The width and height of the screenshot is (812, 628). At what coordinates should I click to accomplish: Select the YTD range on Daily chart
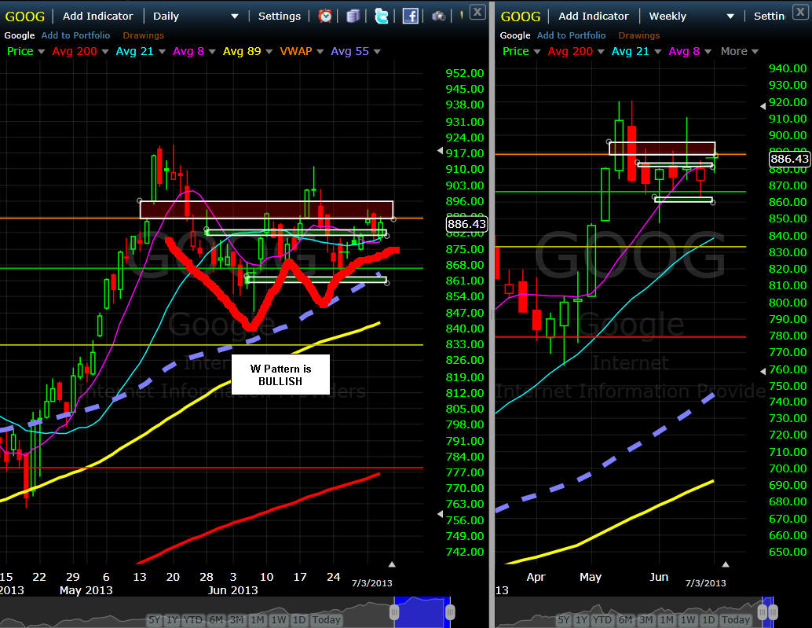click(192, 619)
